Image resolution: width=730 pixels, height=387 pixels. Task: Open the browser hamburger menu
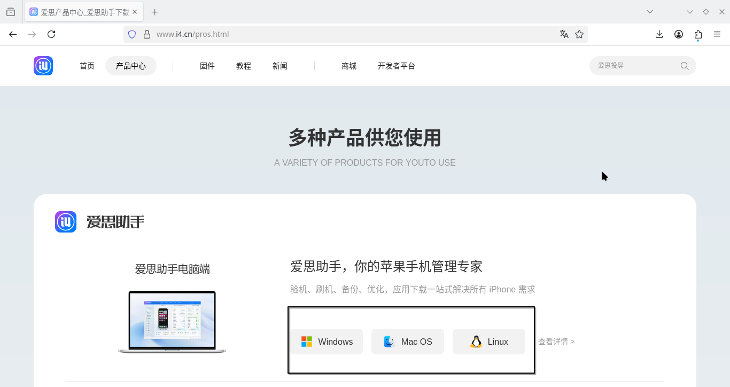click(x=717, y=34)
